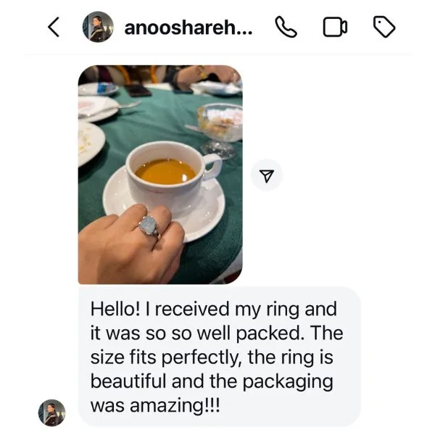
Task: Click the words "was amazing!!!" in the message
Action: [155, 405]
